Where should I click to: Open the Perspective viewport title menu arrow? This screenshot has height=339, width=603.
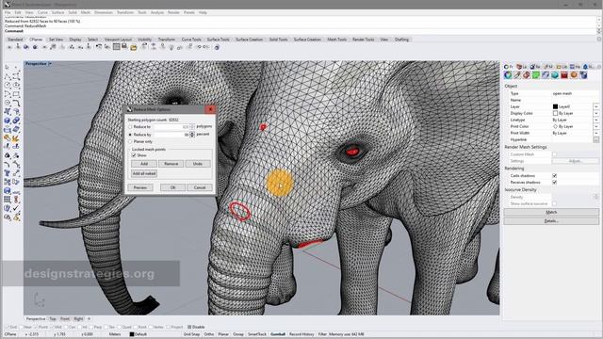pos(50,64)
